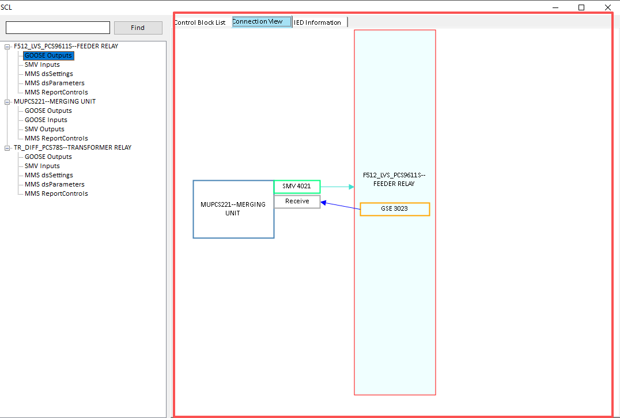Select GOOSE Inputs under MUPCS221--MERGING UNIT
This screenshot has height=418, width=620.
point(46,120)
